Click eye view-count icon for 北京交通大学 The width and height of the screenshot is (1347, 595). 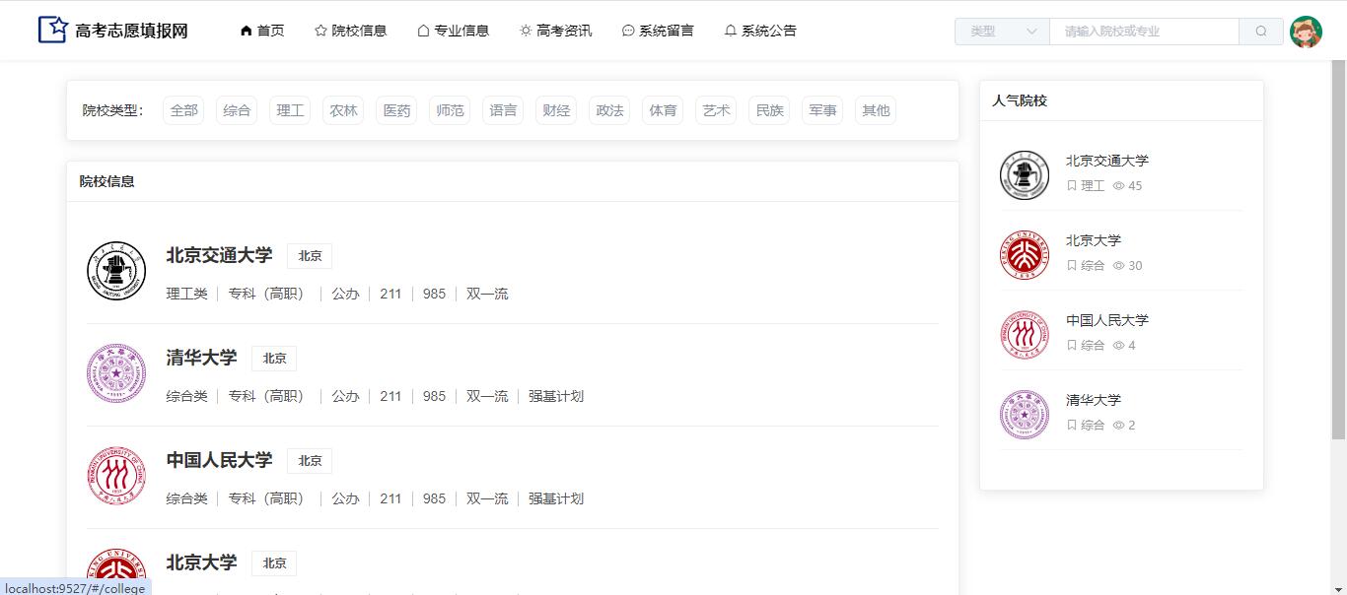1119,186
